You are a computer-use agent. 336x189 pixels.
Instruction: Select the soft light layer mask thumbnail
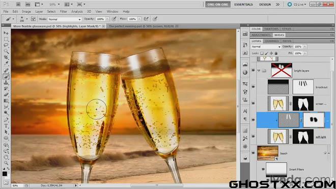tap(303, 137)
